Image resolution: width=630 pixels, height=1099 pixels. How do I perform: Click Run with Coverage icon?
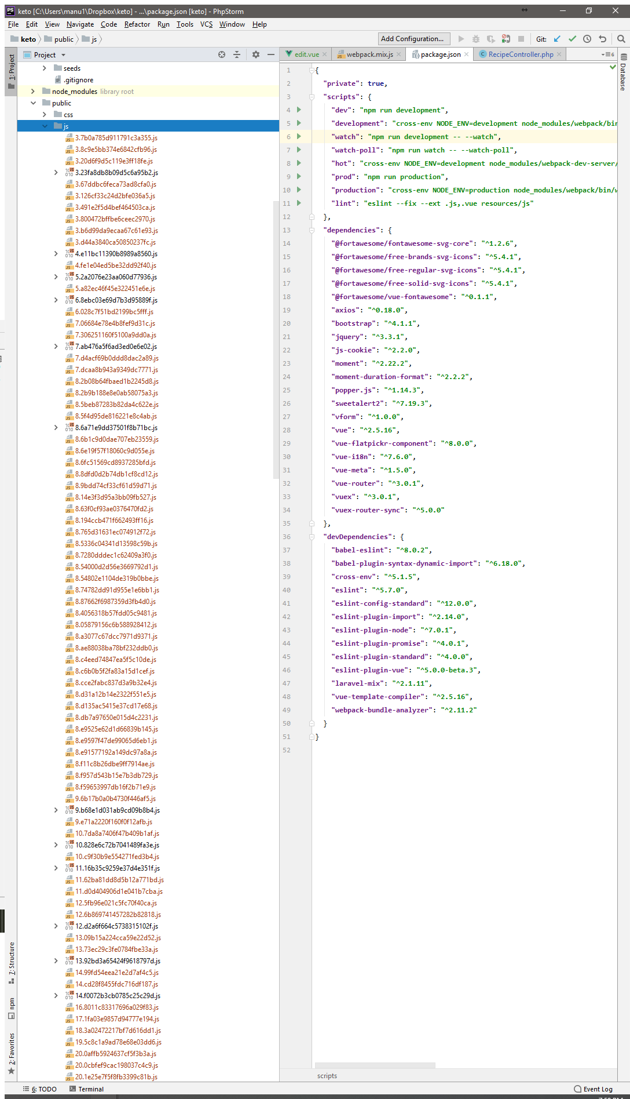tap(490, 39)
